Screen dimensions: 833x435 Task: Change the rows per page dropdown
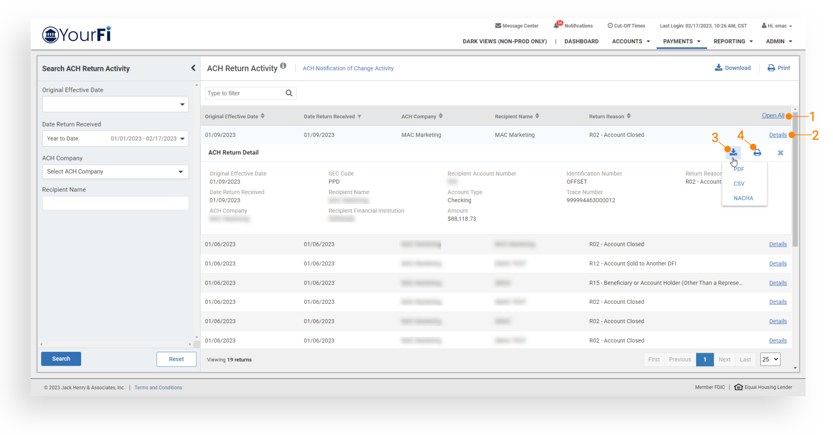770,359
